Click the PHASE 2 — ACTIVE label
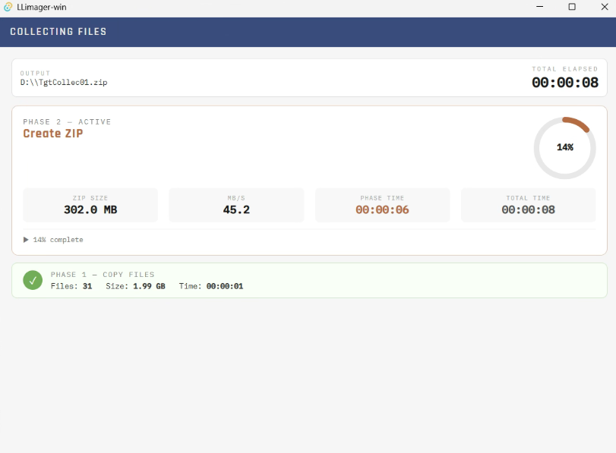Image resolution: width=616 pixels, height=453 pixels. click(x=67, y=121)
